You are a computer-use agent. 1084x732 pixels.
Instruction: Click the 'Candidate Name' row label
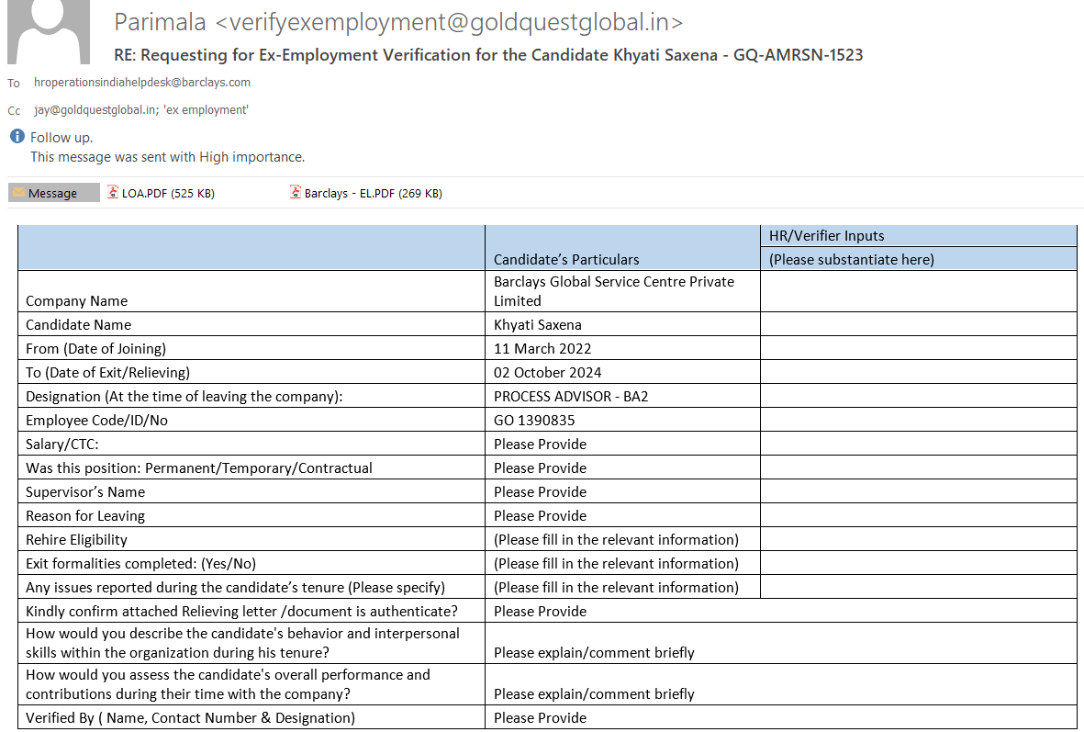(78, 324)
